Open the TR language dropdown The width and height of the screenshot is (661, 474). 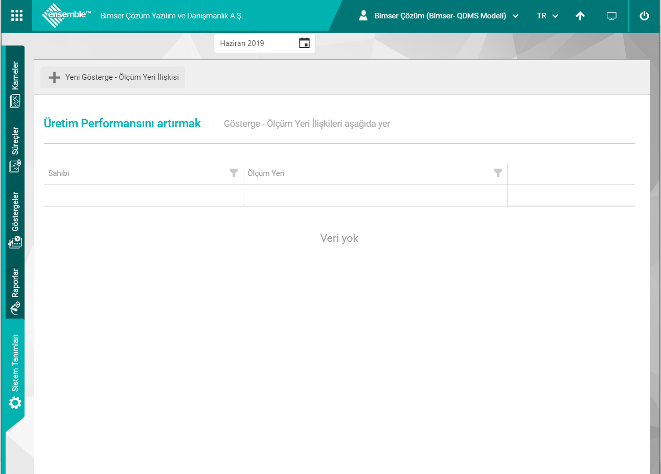point(547,16)
